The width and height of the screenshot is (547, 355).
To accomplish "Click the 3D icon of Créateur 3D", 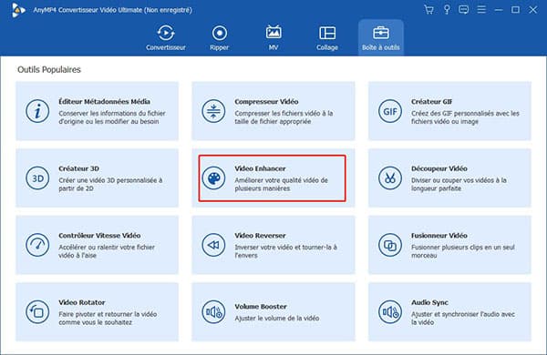I will click(37, 178).
